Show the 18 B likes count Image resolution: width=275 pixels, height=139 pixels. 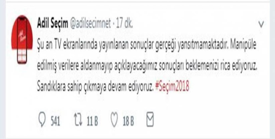point(128,121)
